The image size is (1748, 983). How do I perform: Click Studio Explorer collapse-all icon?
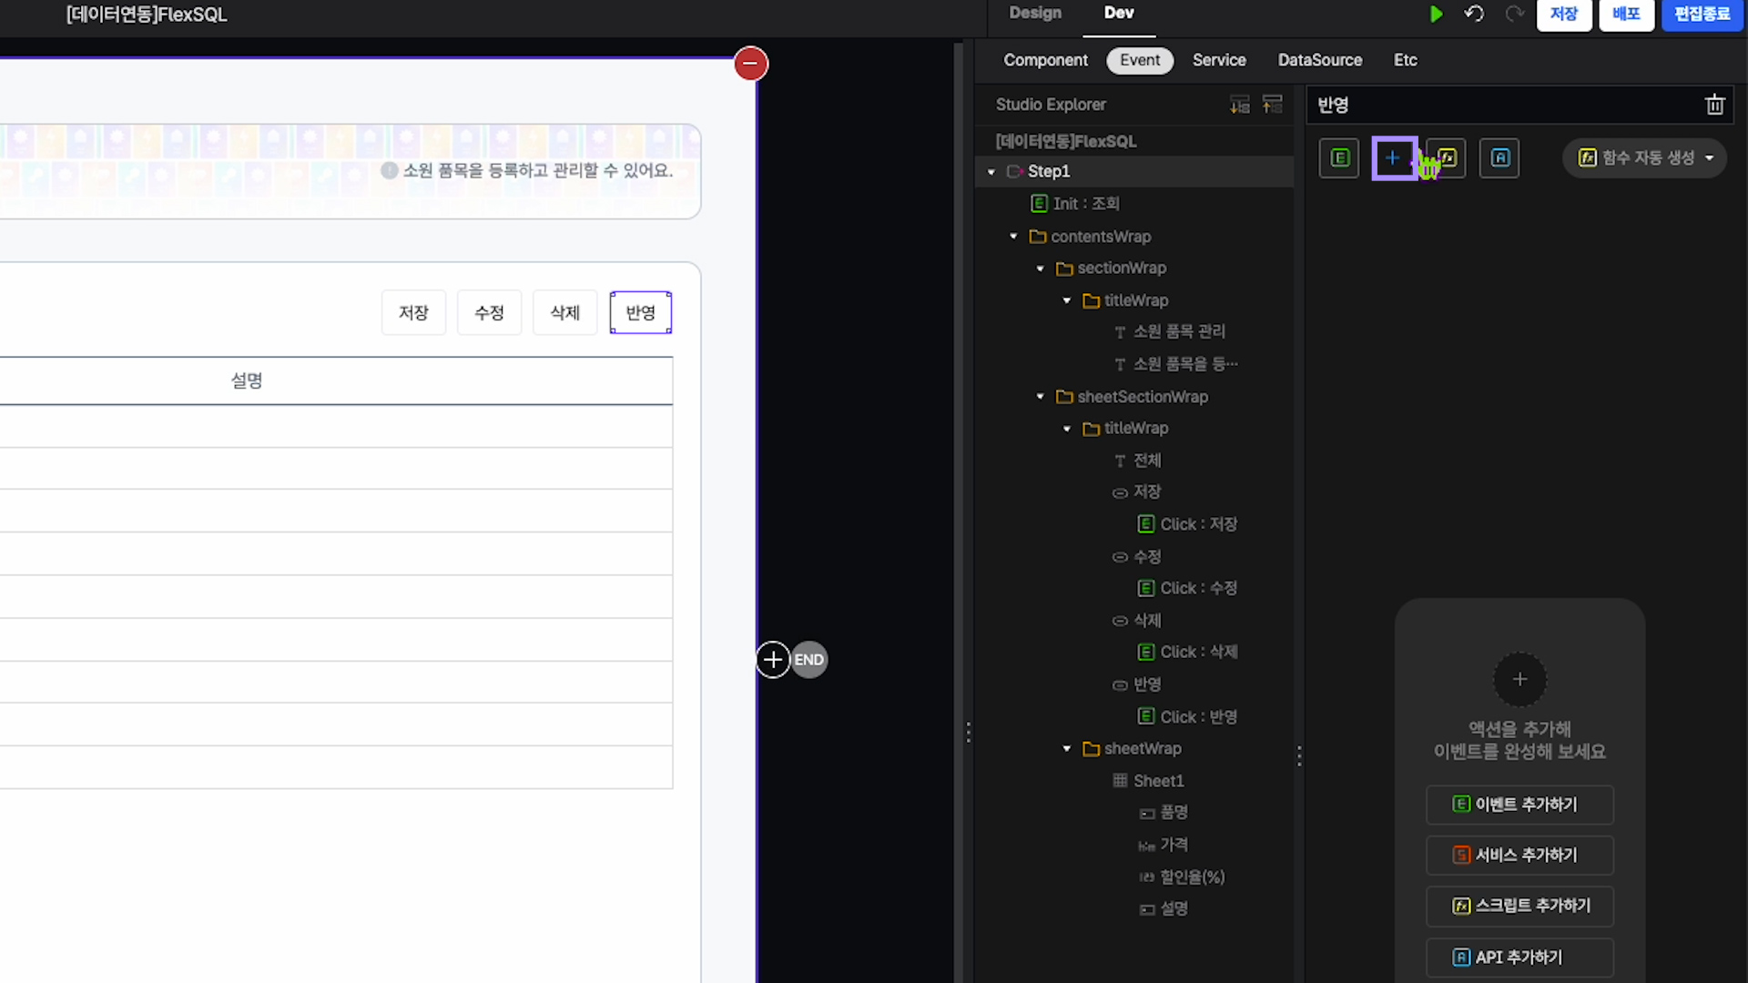tap(1273, 105)
